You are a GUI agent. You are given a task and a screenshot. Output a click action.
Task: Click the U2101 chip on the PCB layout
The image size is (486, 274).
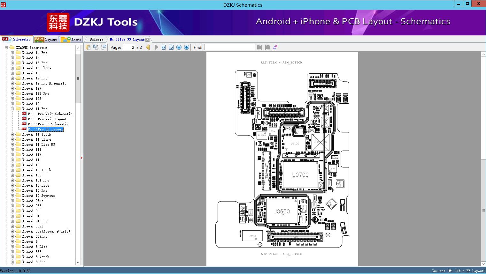tap(295, 144)
